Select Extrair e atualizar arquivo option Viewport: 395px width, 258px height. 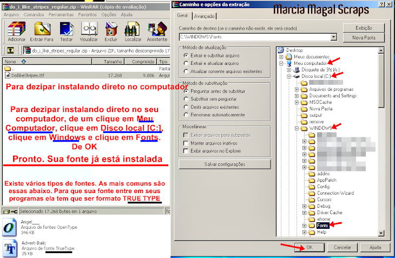click(x=186, y=63)
